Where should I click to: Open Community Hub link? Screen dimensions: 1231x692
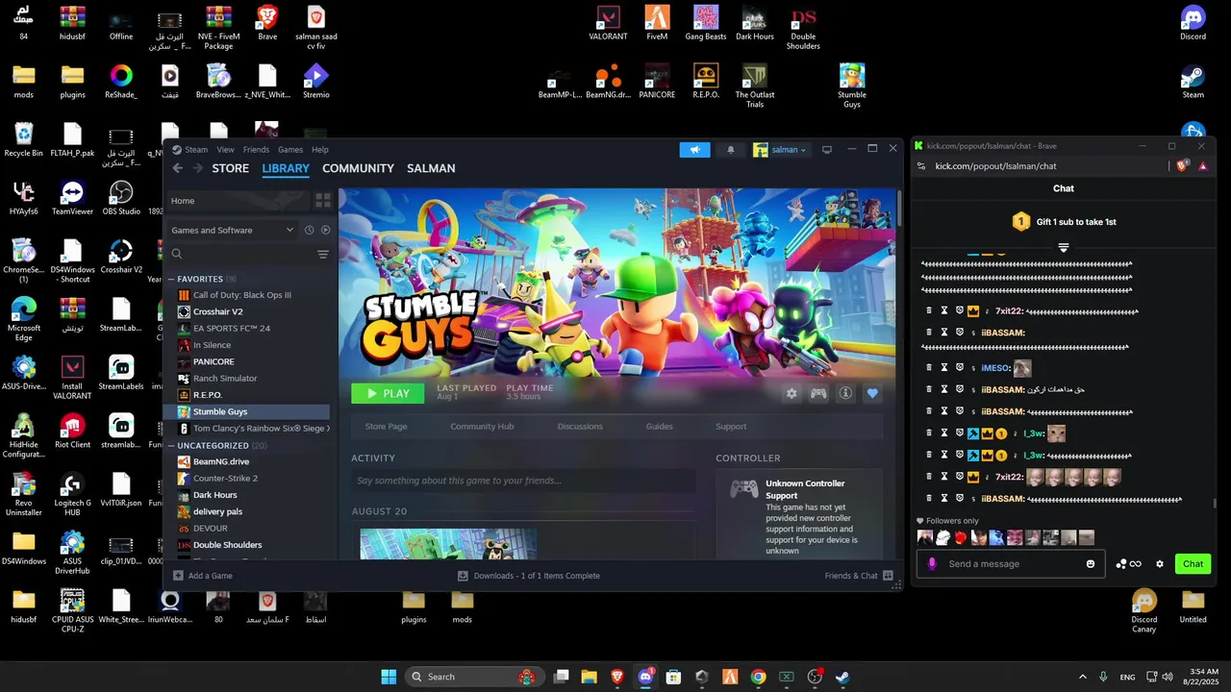tap(482, 427)
